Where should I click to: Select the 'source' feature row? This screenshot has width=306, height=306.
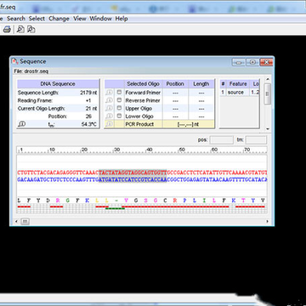click(240, 93)
